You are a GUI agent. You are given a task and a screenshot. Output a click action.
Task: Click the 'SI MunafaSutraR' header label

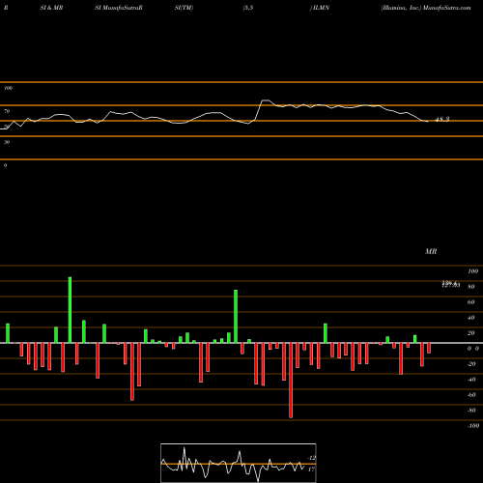[119, 8]
